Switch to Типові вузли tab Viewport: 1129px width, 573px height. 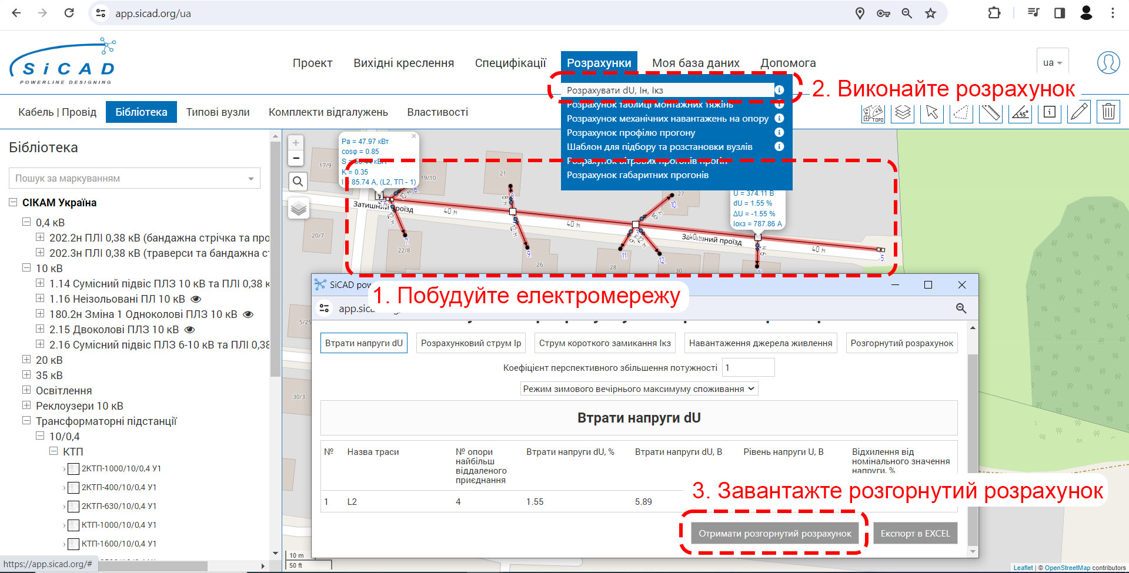[x=218, y=112]
